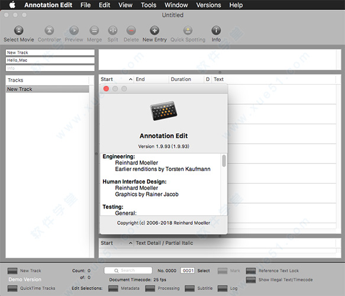Open the Info toolbar icon
Image resolution: width=345 pixels, height=296 pixels.
coord(216,30)
